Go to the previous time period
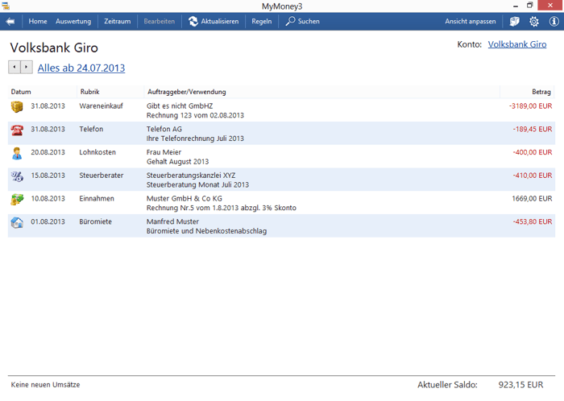This screenshot has height=401, width=564. (15, 67)
